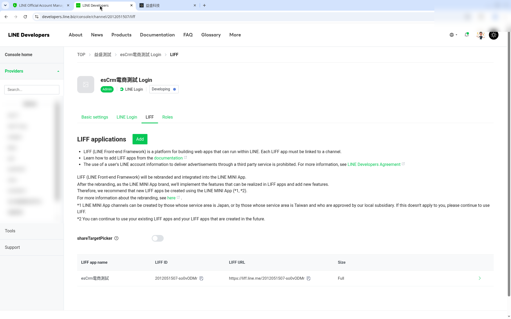
Task: Open esCrm電商測試 LIFF app details chevron
Action: coord(480,278)
